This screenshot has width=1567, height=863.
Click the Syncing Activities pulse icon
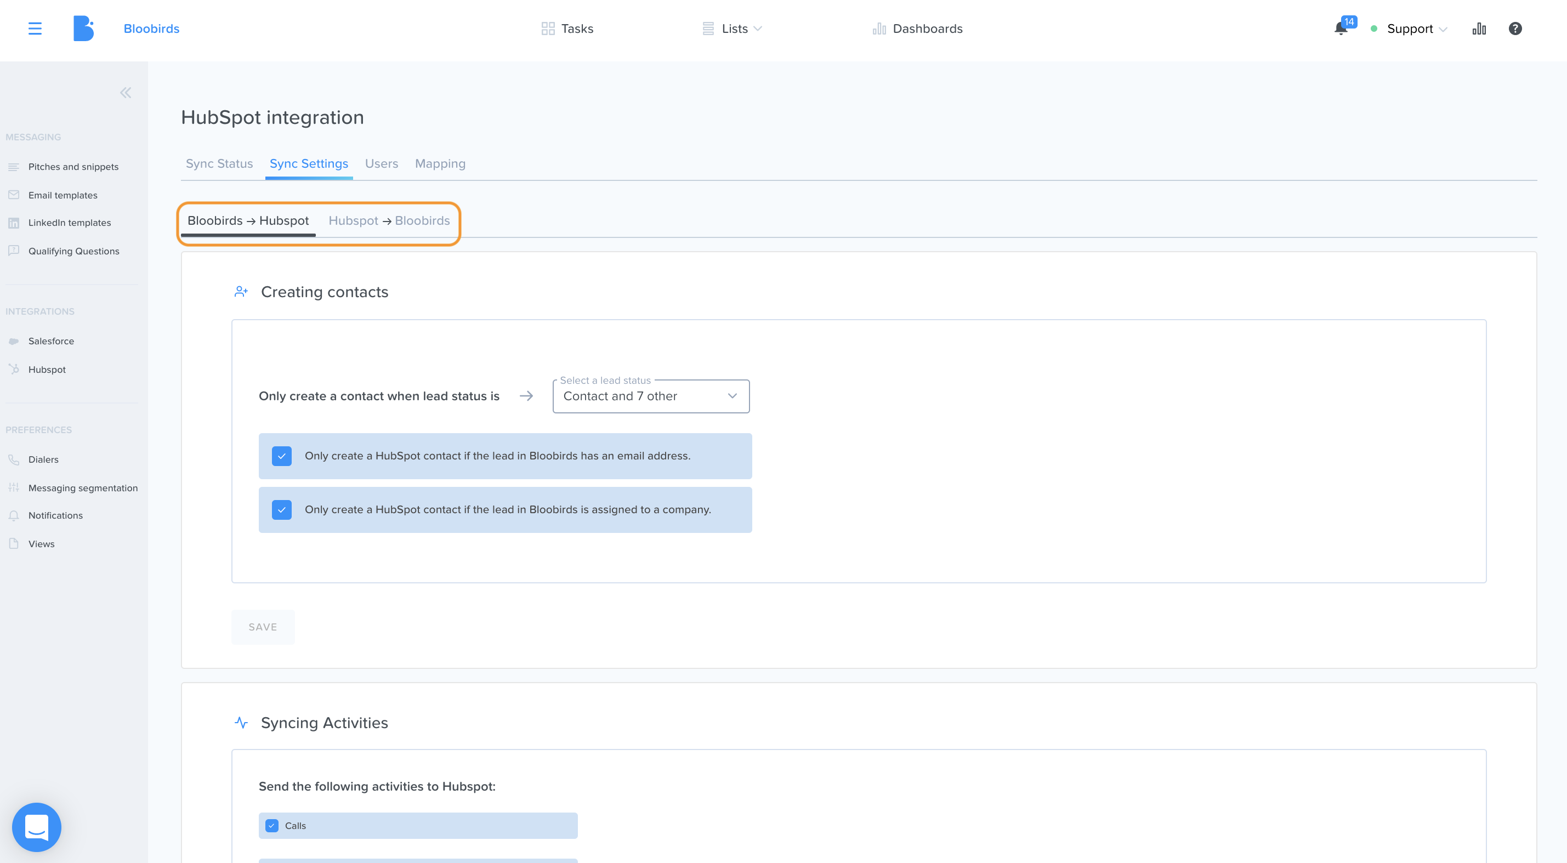pos(241,723)
